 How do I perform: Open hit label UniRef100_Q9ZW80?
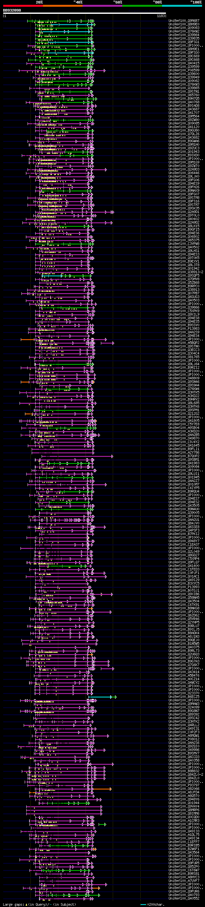tap(184, 120)
